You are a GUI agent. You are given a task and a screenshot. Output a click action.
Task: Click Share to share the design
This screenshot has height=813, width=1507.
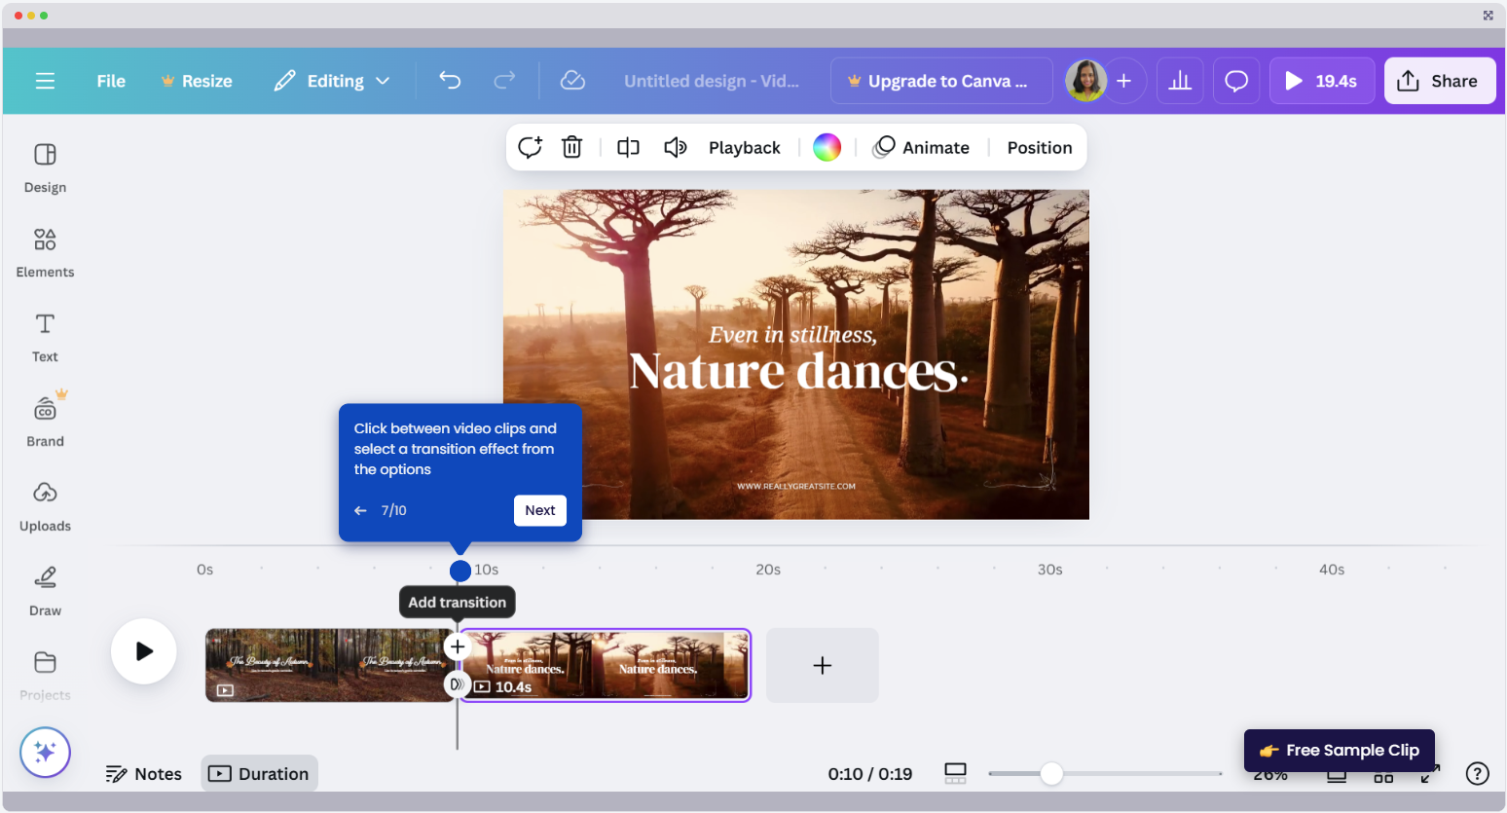click(x=1440, y=81)
